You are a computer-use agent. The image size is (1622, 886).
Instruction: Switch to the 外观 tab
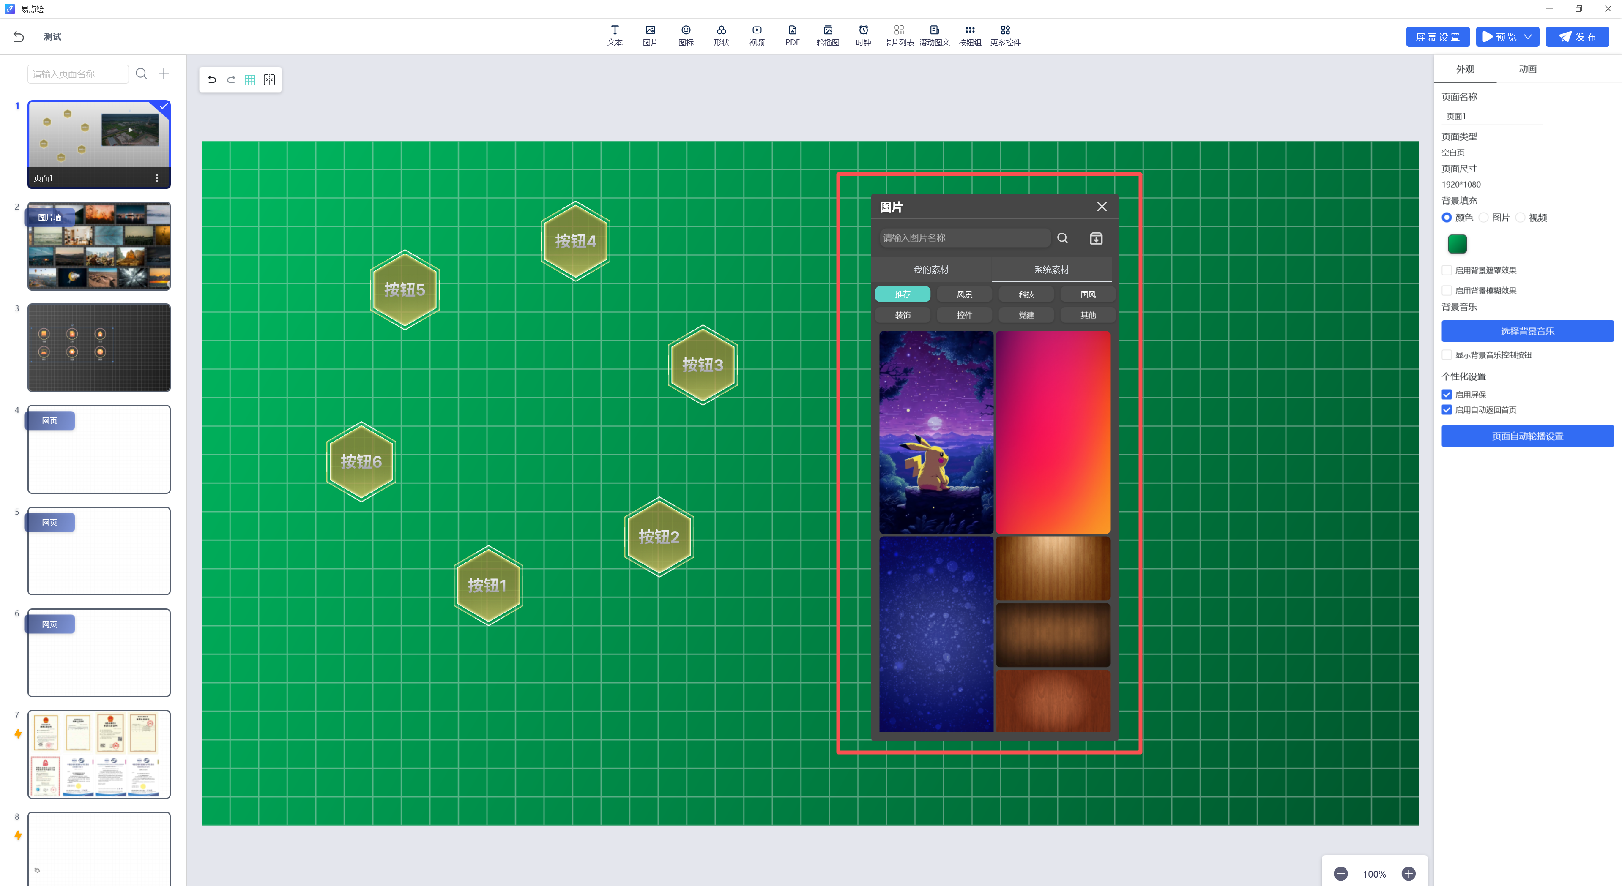(x=1465, y=69)
